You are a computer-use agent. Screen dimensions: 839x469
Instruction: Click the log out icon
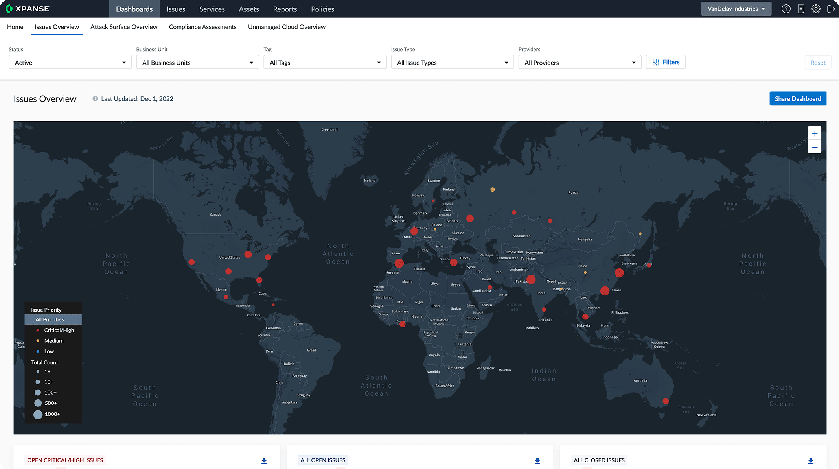831,8
